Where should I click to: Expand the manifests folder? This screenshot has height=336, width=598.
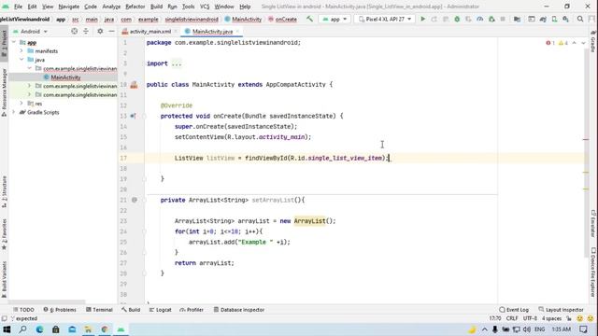click(21, 50)
